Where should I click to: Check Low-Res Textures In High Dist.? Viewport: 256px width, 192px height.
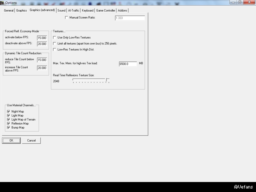[x=54, y=49]
